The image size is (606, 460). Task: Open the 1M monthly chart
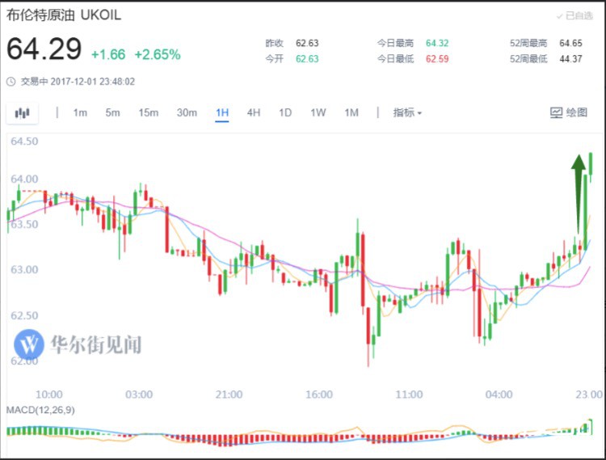tap(351, 112)
